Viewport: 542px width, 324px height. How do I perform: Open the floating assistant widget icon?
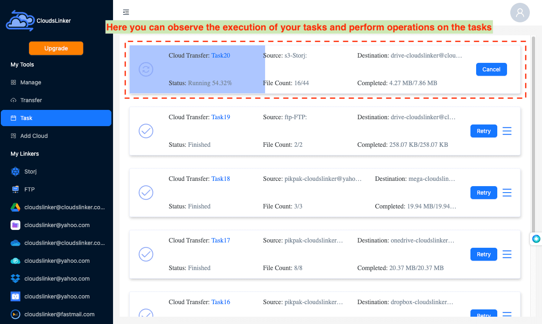(x=537, y=239)
